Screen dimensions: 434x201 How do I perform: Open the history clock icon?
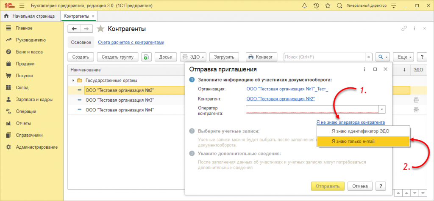point(316,6)
